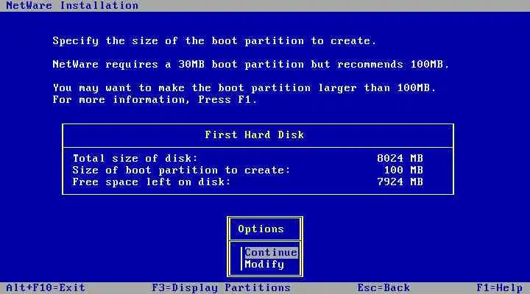The height and width of the screenshot is (294, 530).
Task: Click the 8024 MB total size value
Action: (400, 158)
